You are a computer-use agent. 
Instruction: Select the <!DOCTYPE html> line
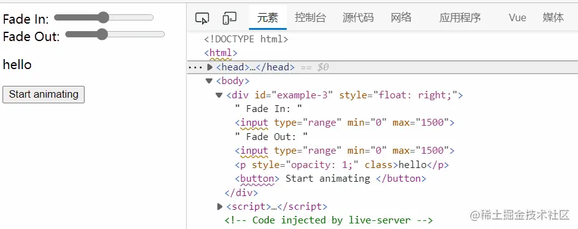tap(246, 39)
